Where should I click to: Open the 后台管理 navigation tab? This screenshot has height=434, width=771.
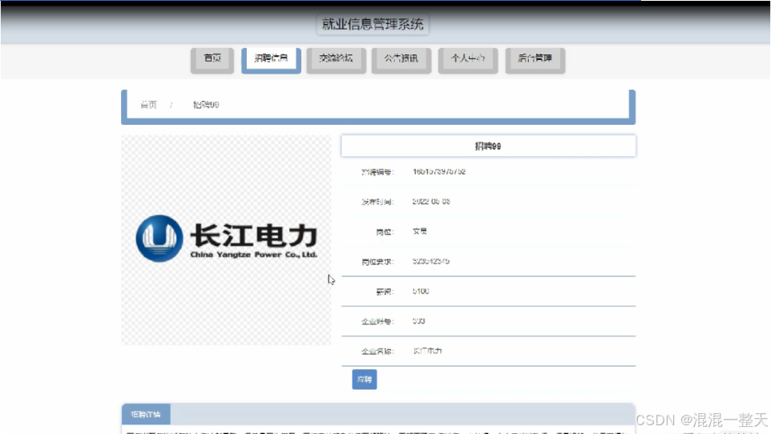click(535, 60)
